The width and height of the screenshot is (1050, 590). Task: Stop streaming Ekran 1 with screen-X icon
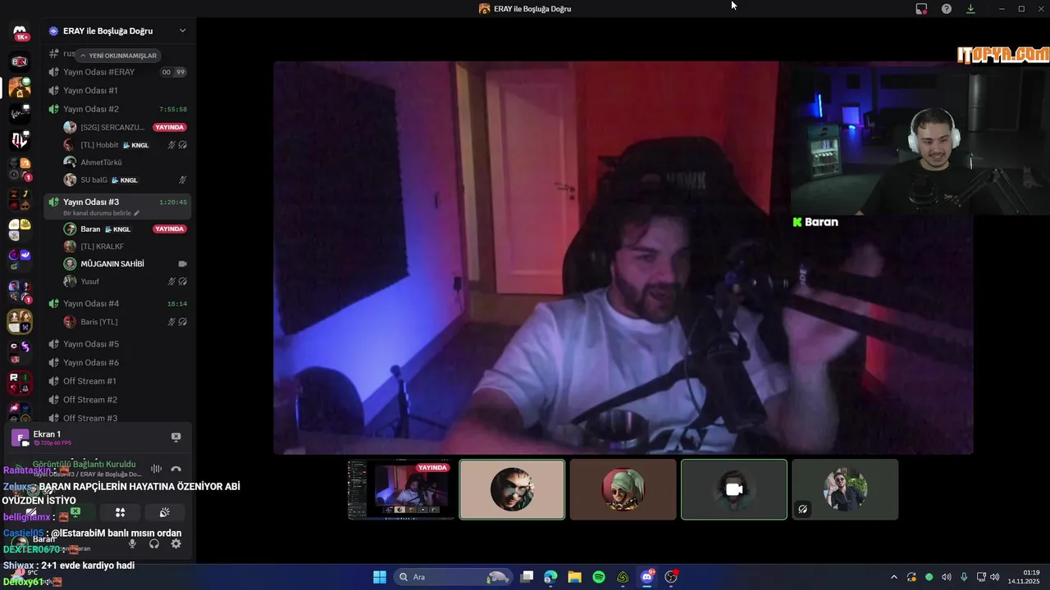(176, 438)
